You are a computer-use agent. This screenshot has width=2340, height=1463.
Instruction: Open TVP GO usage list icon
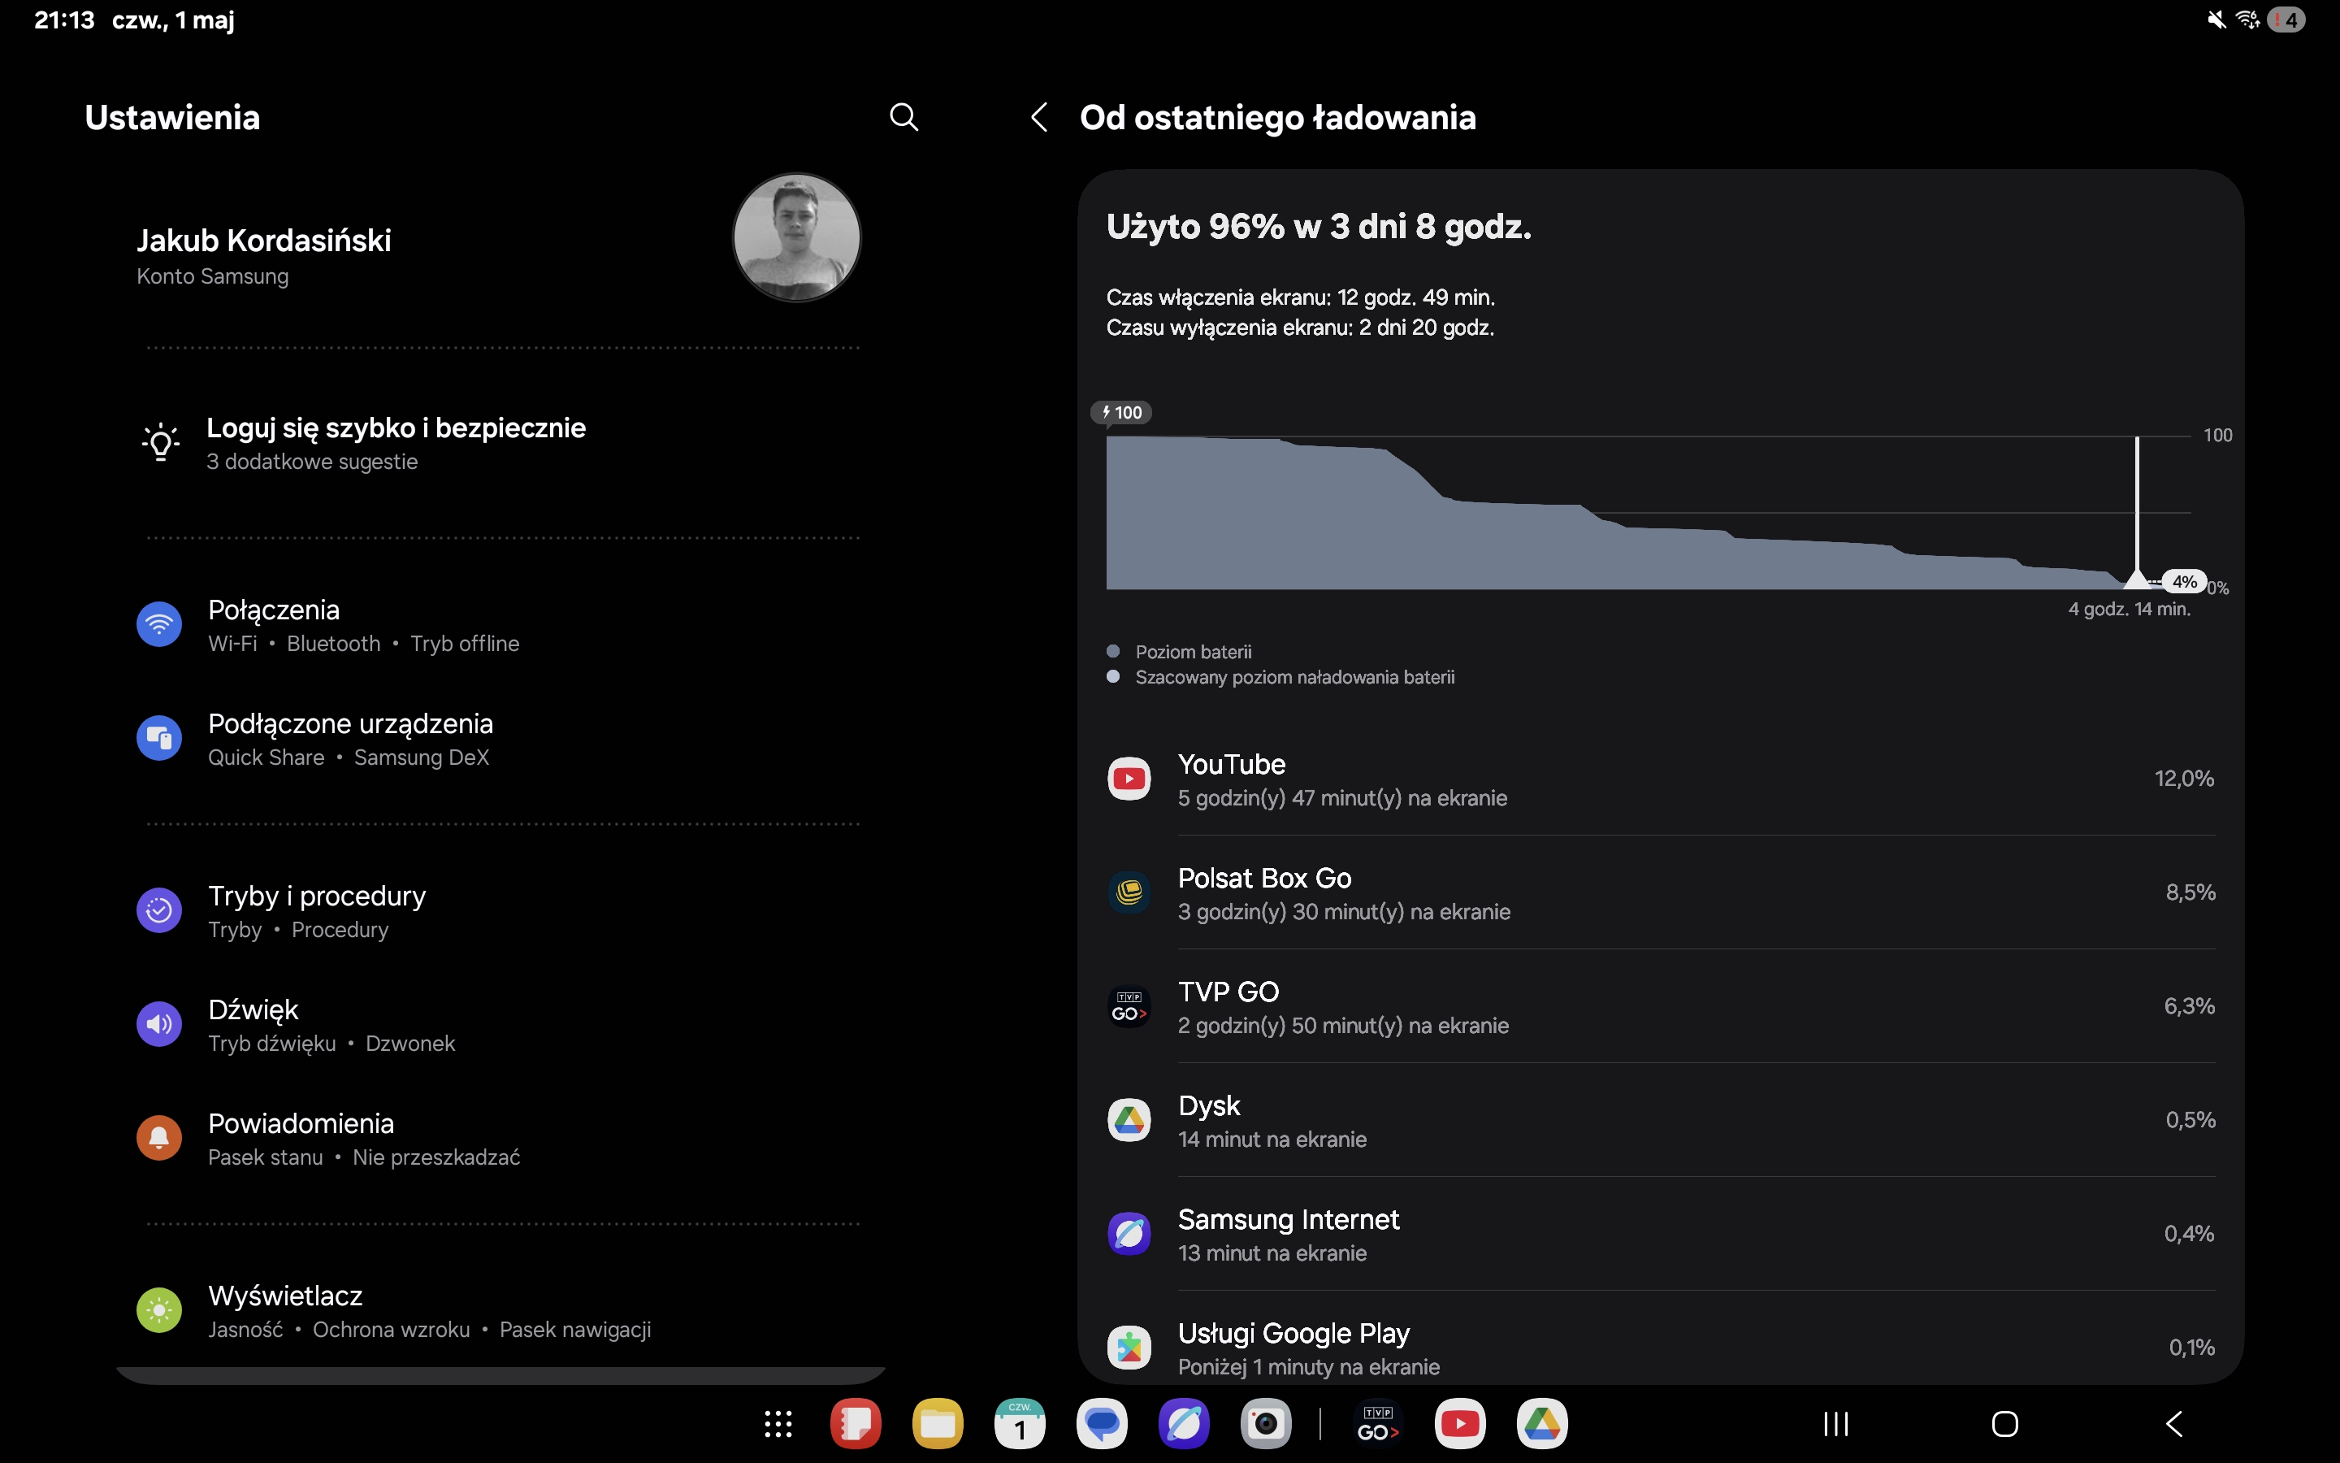pyautogui.click(x=1129, y=1006)
